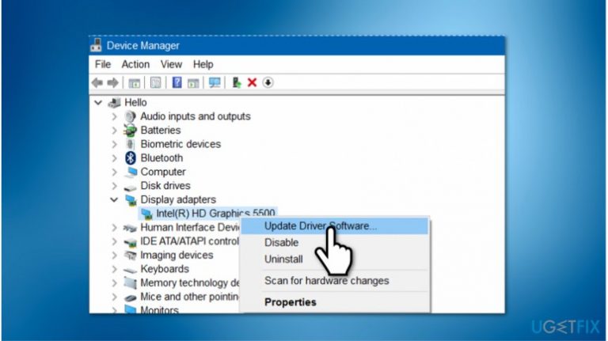Open the File menu
Viewport: 608px width, 341px height.
(x=103, y=64)
